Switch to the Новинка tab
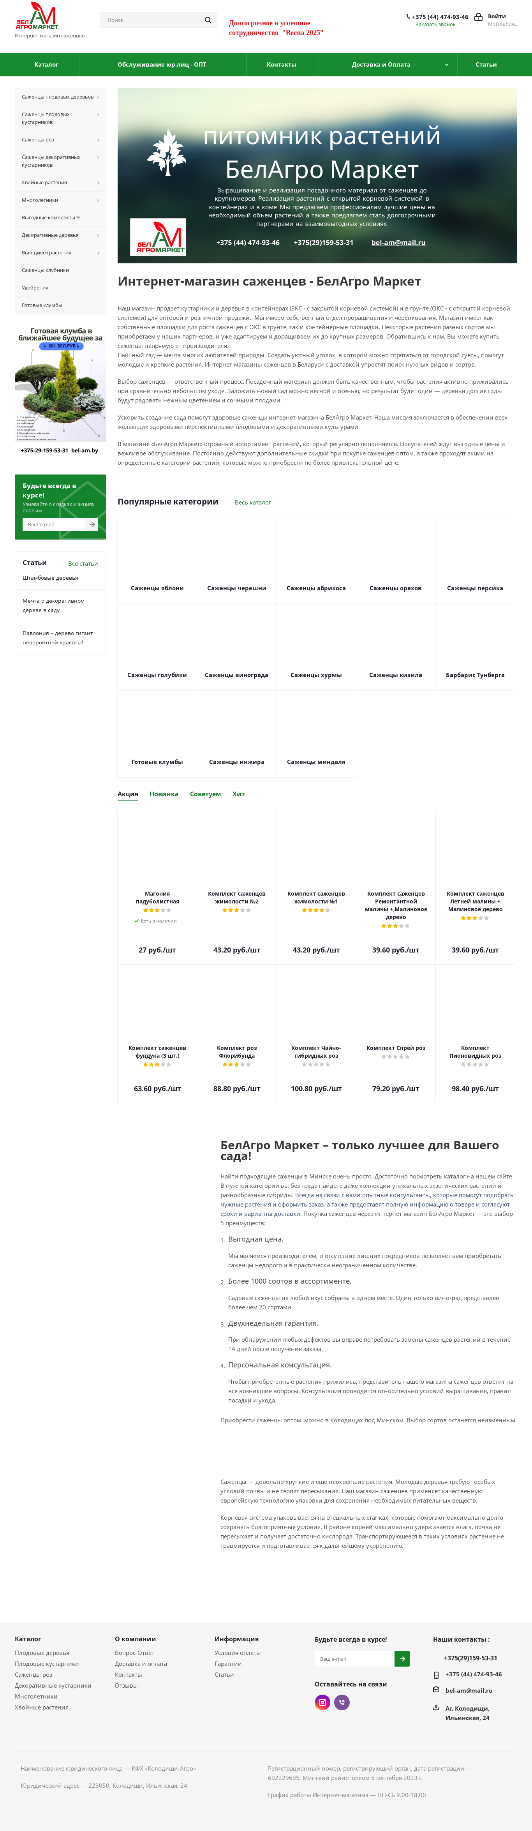Viewport: 532px width, 1831px height. point(164,794)
